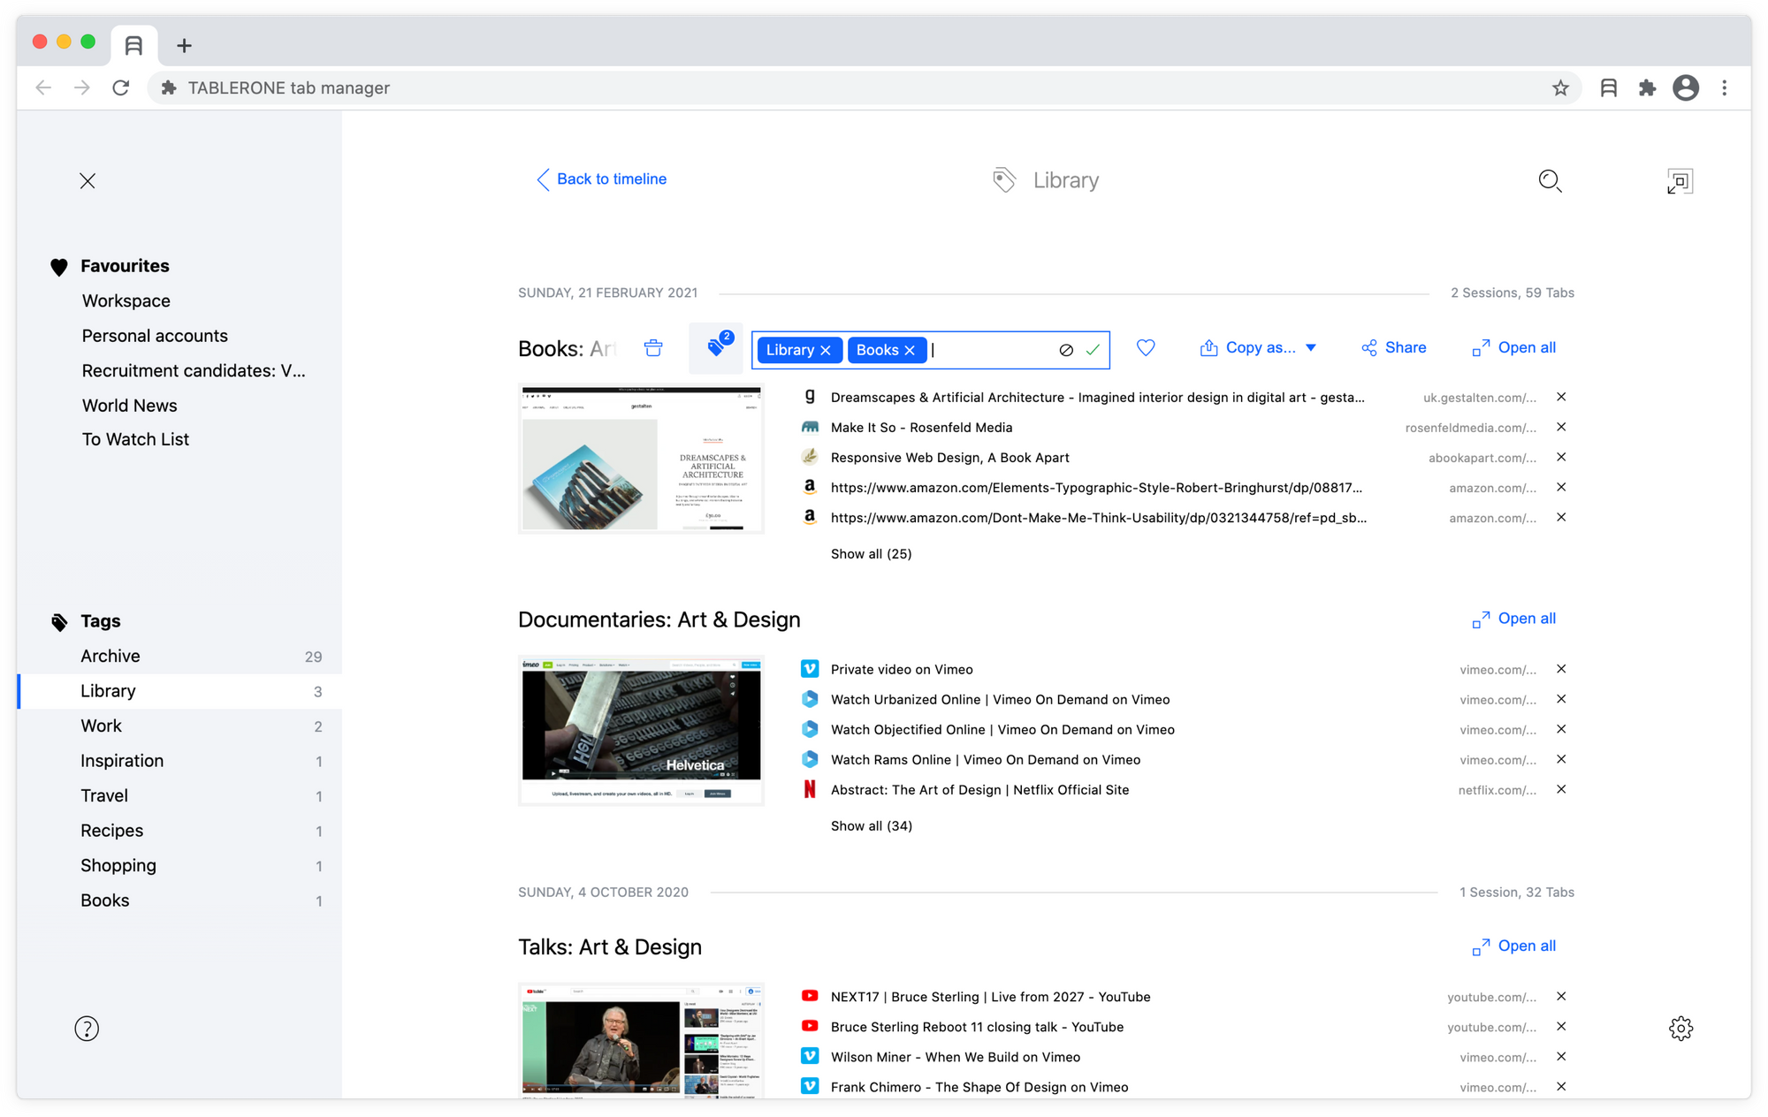1768x1117 pixels.
Task: Open settings gear icon
Action: pos(1680,1028)
